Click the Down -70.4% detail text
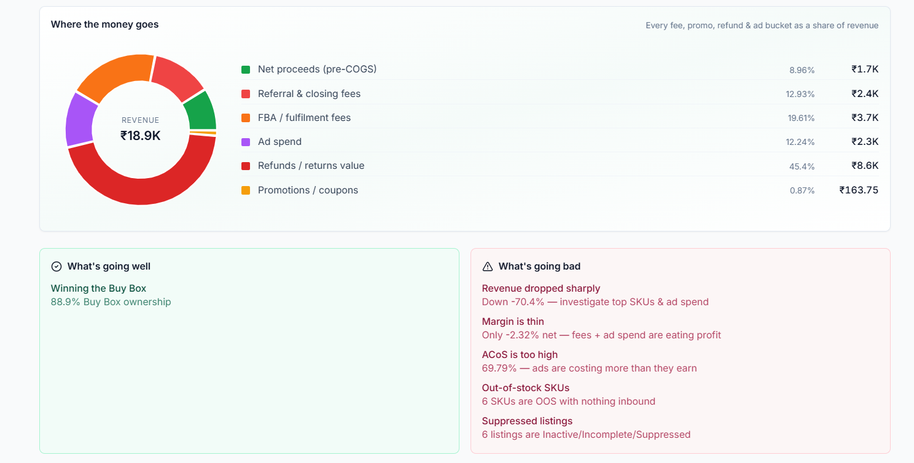The height and width of the screenshot is (463, 914). coord(595,302)
